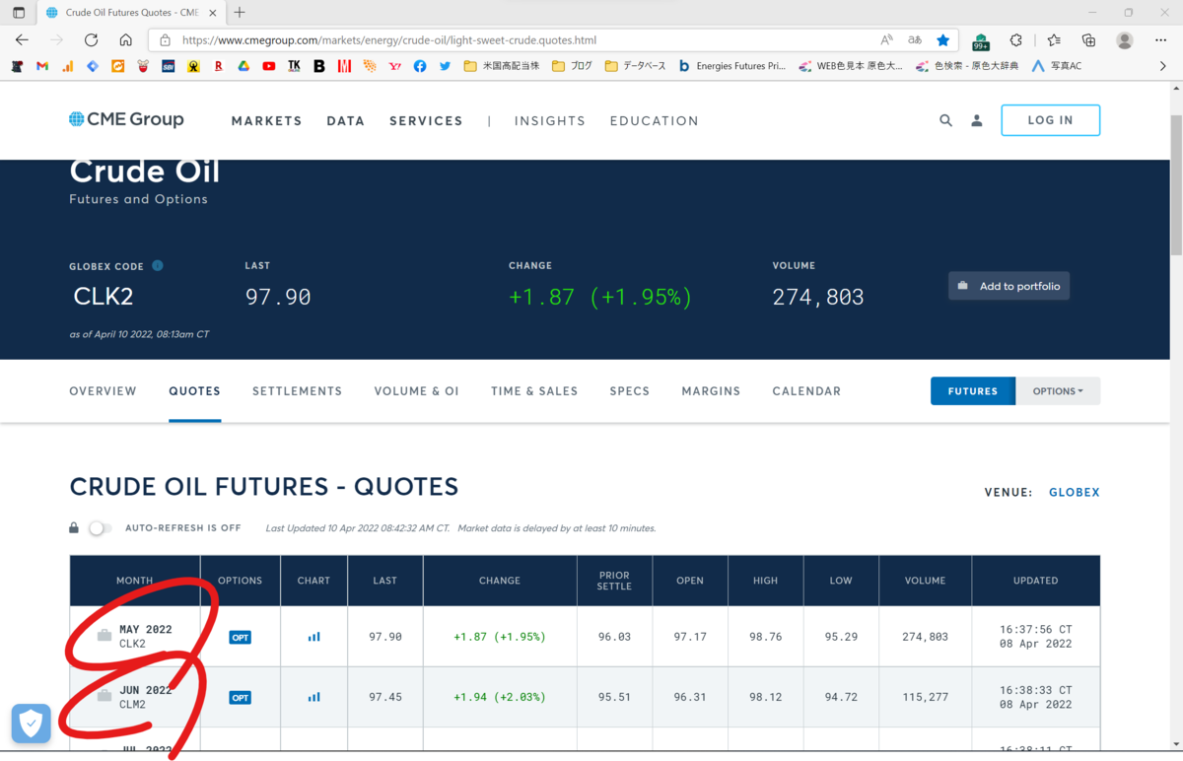
Task: Open the EDUCATION navigation menu
Action: (x=655, y=120)
